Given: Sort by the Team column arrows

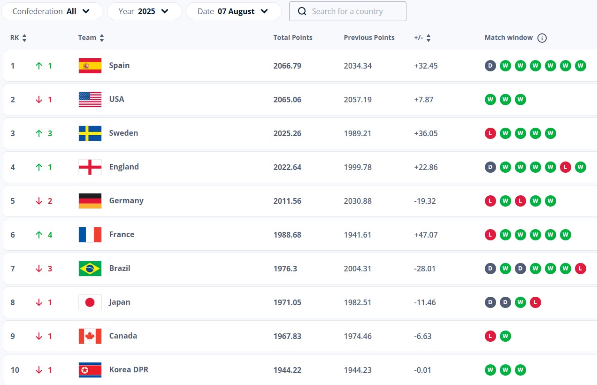Looking at the screenshot, I should (102, 38).
